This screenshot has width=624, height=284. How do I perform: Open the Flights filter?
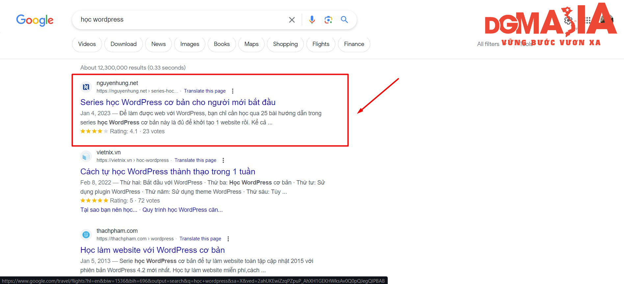click(321, 44)
